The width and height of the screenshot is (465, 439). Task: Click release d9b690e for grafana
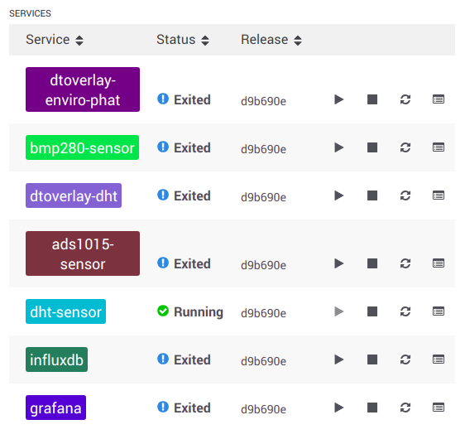263,409
